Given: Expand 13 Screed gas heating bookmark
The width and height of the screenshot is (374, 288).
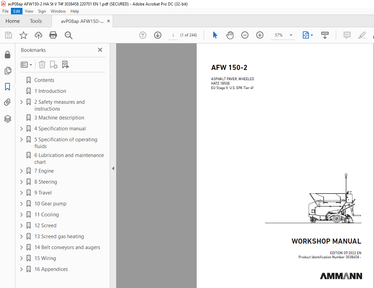Looking at the screenshot, I should pos(21,236).
